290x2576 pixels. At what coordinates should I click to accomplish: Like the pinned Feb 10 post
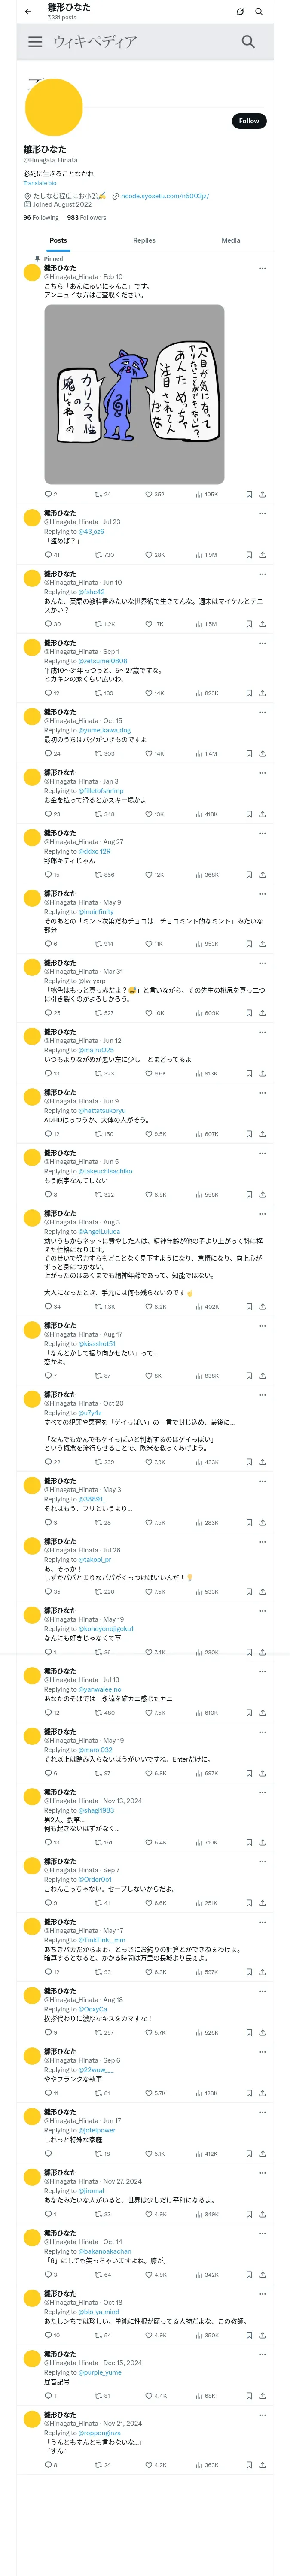pos(149,494)
